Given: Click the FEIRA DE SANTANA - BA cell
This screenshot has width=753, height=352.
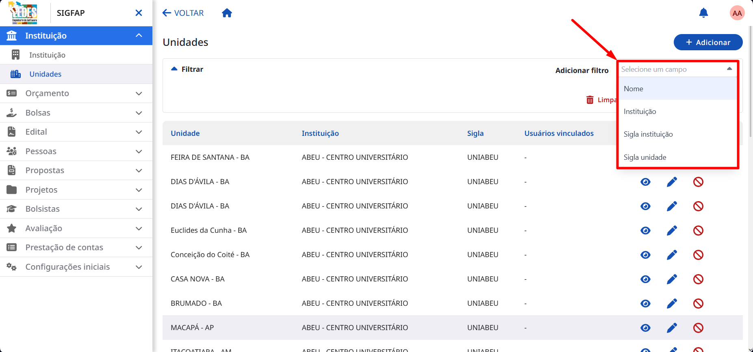Looking at the screenshot, I should click(210, 157).
